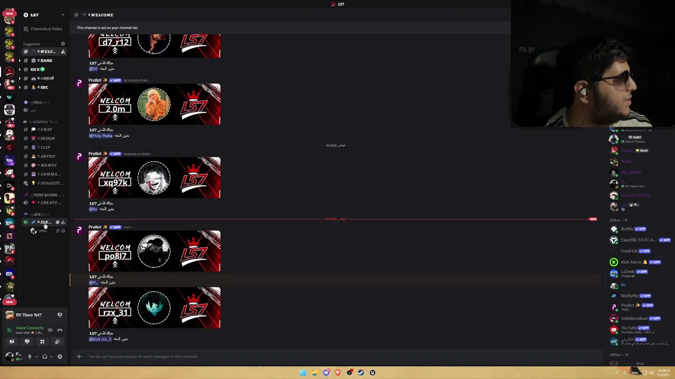Open the po8l7 welcome banner image
Image resolution: width=675 pixels, height=379 pixels.
point(155,251)
